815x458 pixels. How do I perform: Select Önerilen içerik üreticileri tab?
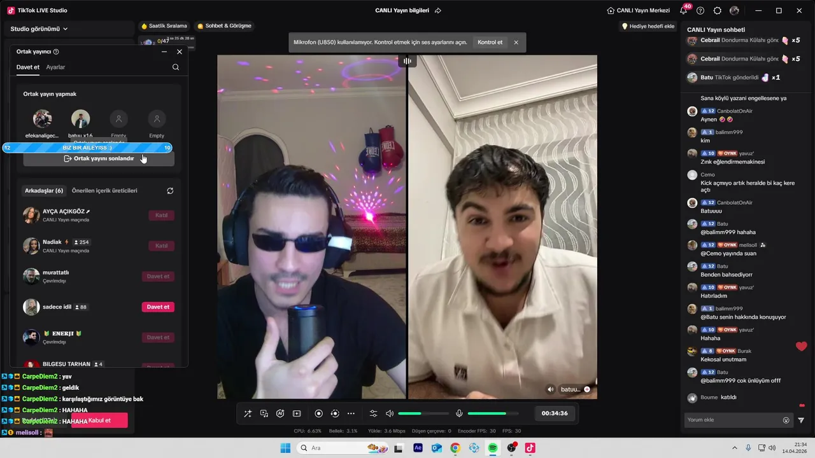[104, 191]
